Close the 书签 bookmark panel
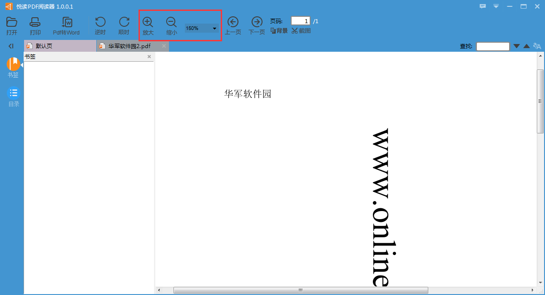The height and width of the screenshot is (295, 545). click(x=149, y=57)
